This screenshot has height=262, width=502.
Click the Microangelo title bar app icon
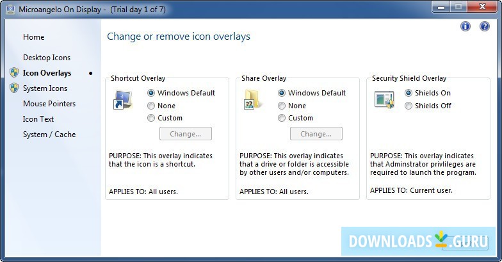tap(10, 9)
